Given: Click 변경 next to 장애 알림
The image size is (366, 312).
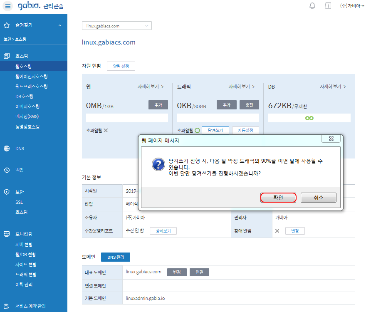Looking at the screenshot, I should 295,231.
